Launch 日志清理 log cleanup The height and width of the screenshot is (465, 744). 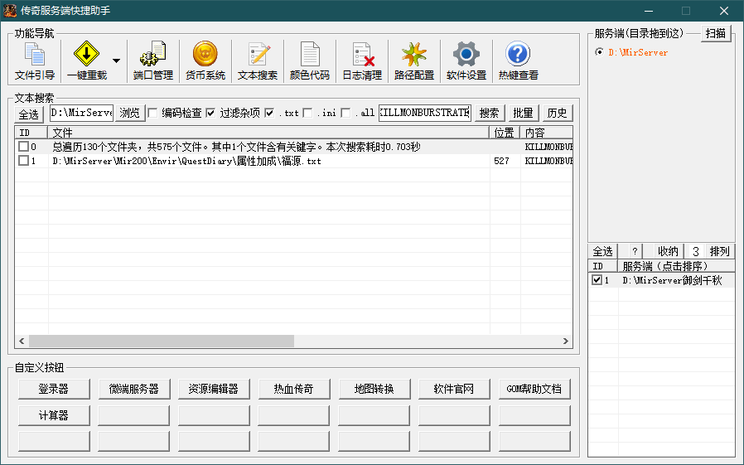[362, 61]
